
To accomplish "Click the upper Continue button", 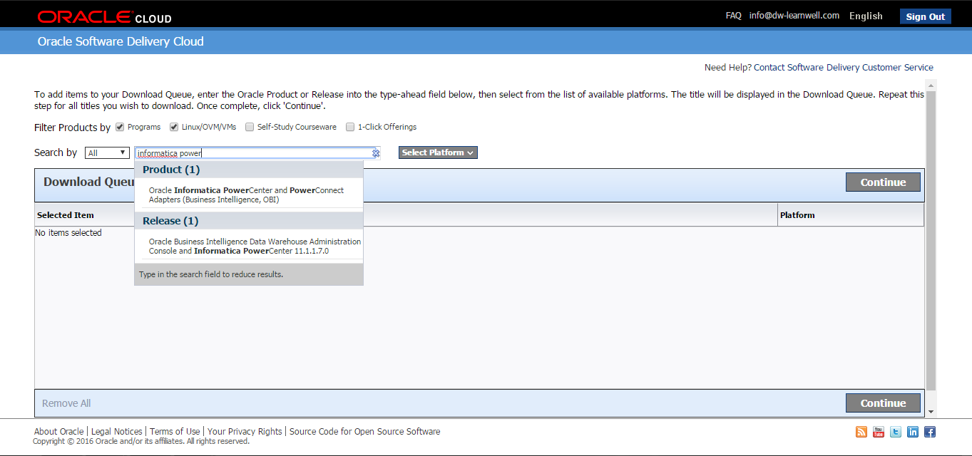I will 883,182.
